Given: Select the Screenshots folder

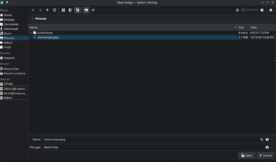Looking at the screenshot, I should (x=45, y=32).
